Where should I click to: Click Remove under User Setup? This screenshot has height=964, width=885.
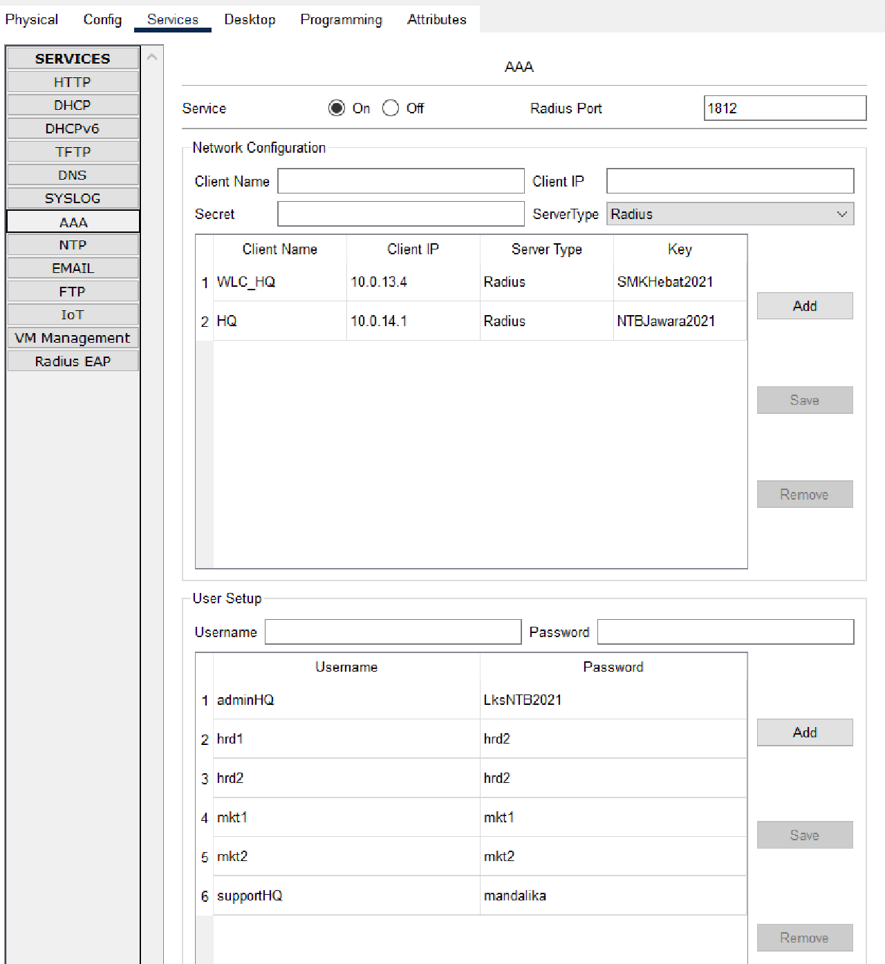804,938
